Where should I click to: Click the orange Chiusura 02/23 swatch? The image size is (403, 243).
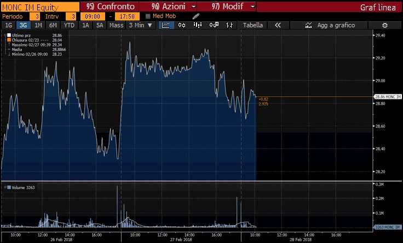pyautogui.click(x=9, y=40)
